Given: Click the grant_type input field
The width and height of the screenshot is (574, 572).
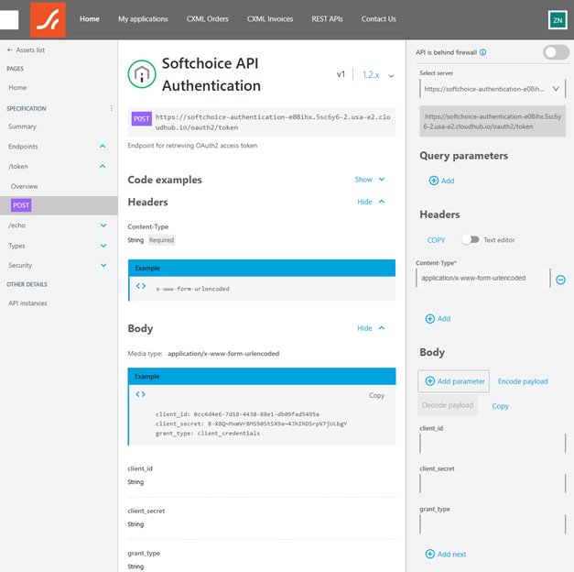Looking at the screenshot, I should tap(493, 524).
